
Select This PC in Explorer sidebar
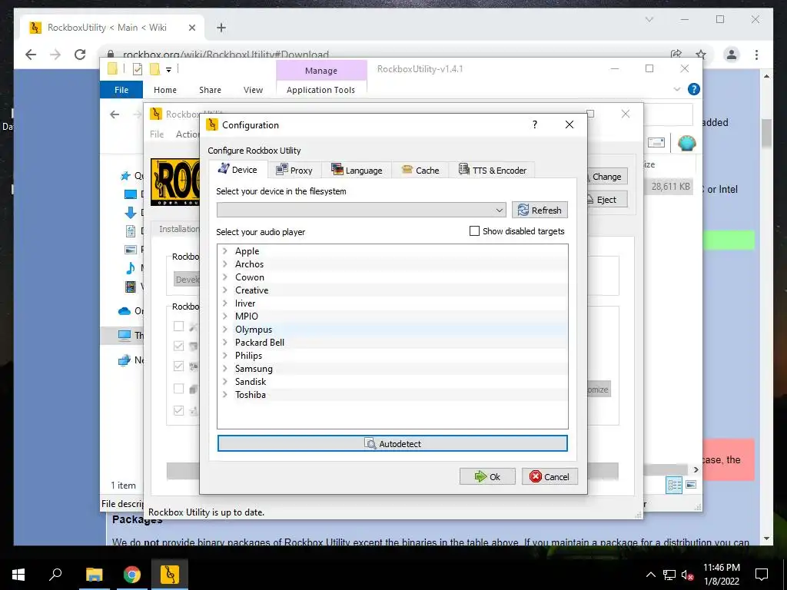[124, 335]
